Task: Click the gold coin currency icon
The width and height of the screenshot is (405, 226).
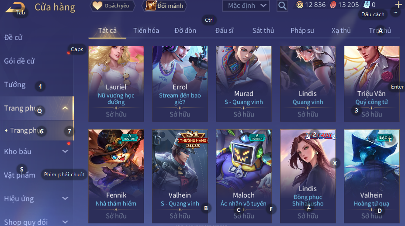Action: point(300,5)
